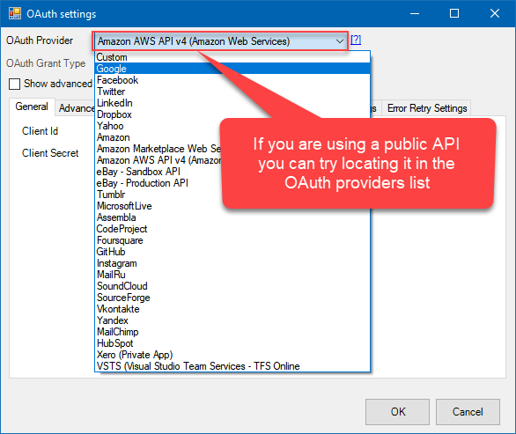The width and height of the screenshot is (516, 434).
Task: Pick Twitter from the OAuth providers
Action: coord(232,92)
